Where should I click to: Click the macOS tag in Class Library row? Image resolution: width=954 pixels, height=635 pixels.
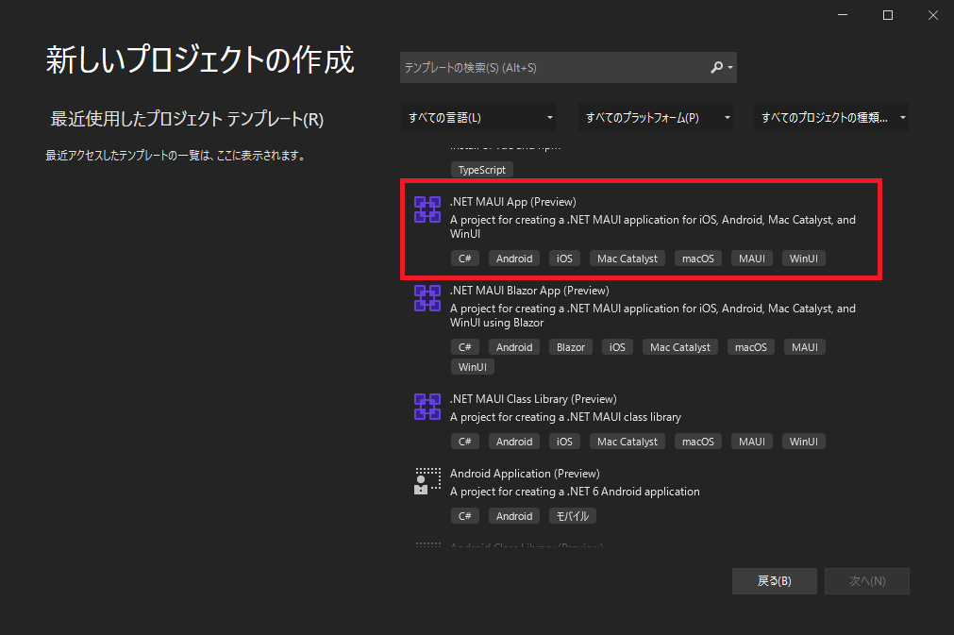tap(698, 442)
